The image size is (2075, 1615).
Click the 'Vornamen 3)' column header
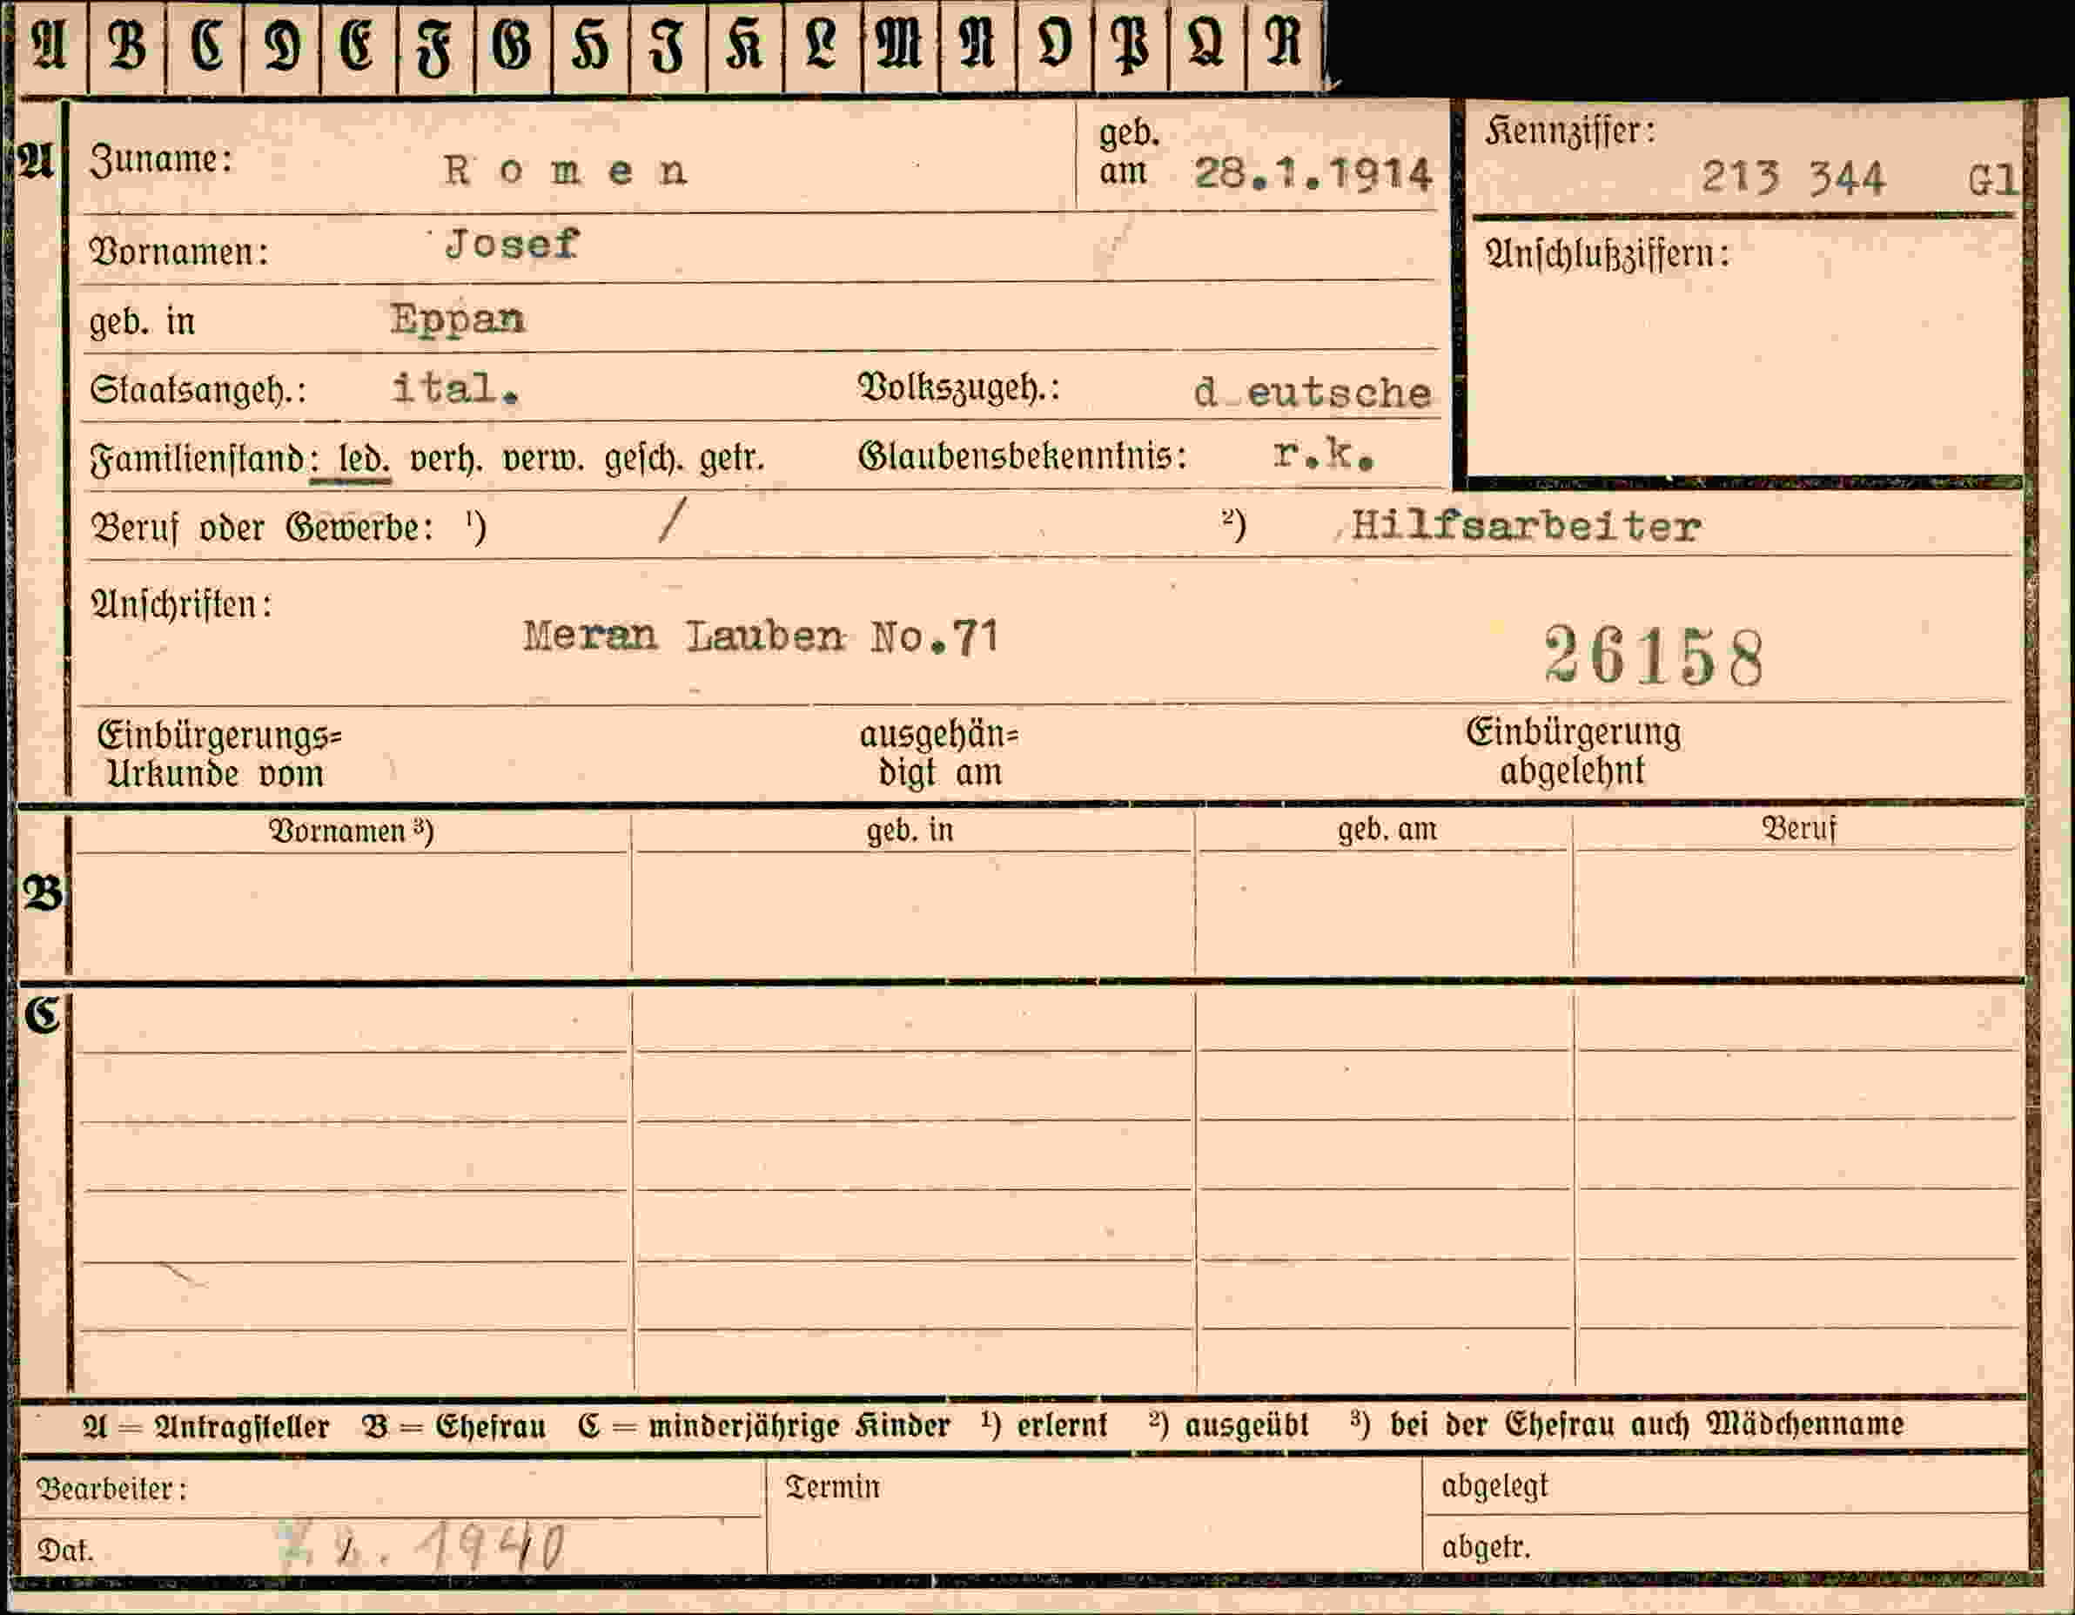point(352,831)
